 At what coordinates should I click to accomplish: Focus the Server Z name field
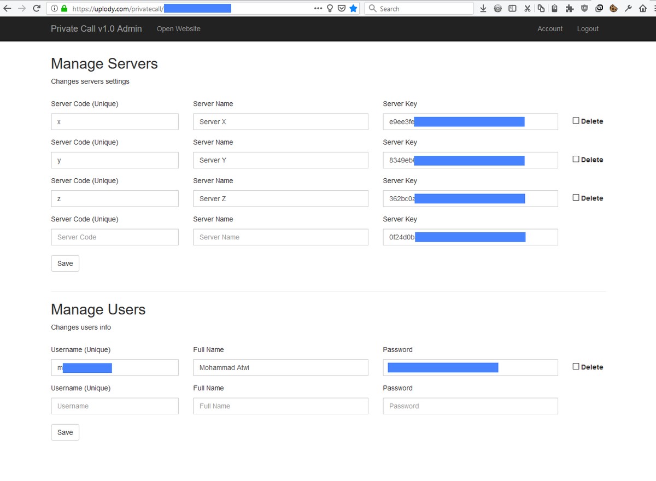pyautogui.click(x=280, y=199)
